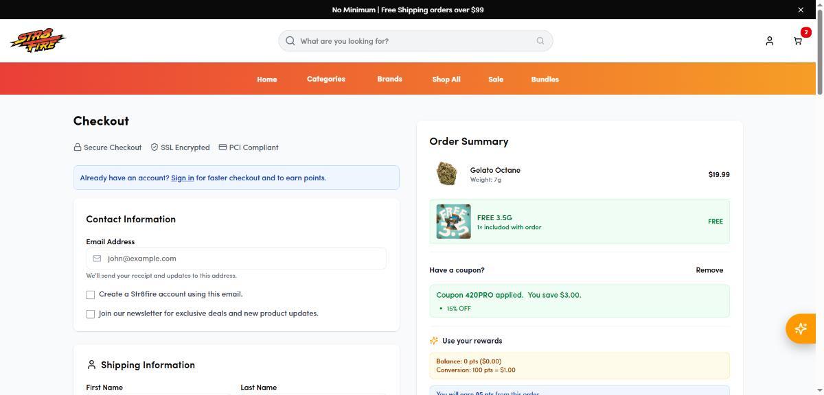This screenshot has height=395, width=824.
Task: Check the newsletter signup checkbox
Action: (x=91, y=314)
